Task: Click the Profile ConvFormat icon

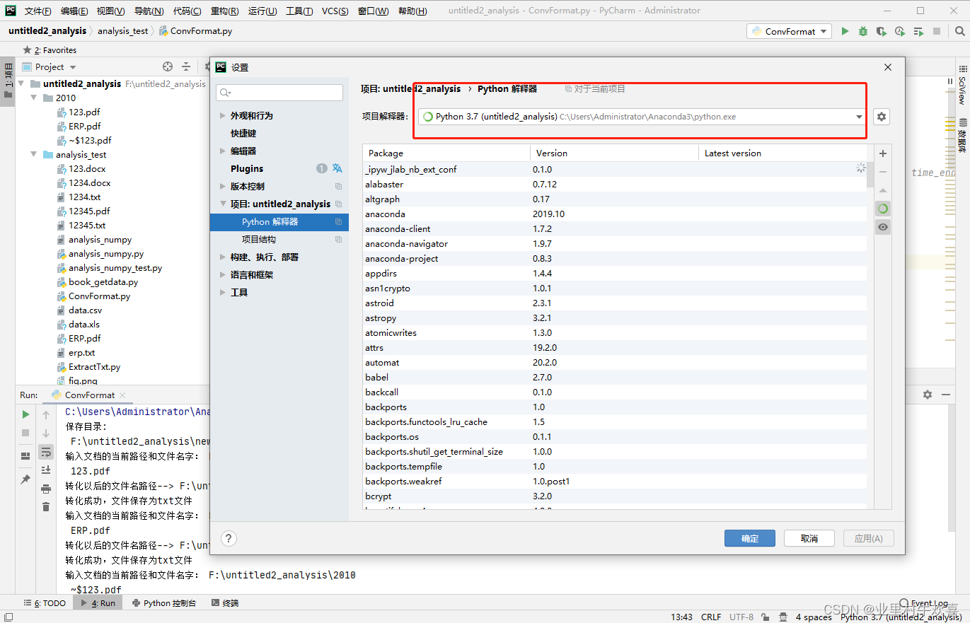Action: pyautogui.click(x=900, y=31)
